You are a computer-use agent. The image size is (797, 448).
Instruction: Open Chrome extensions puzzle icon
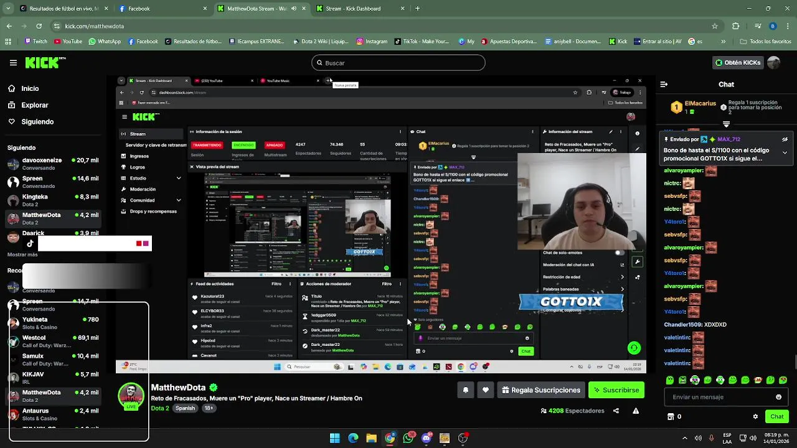(x=736, y=26)
